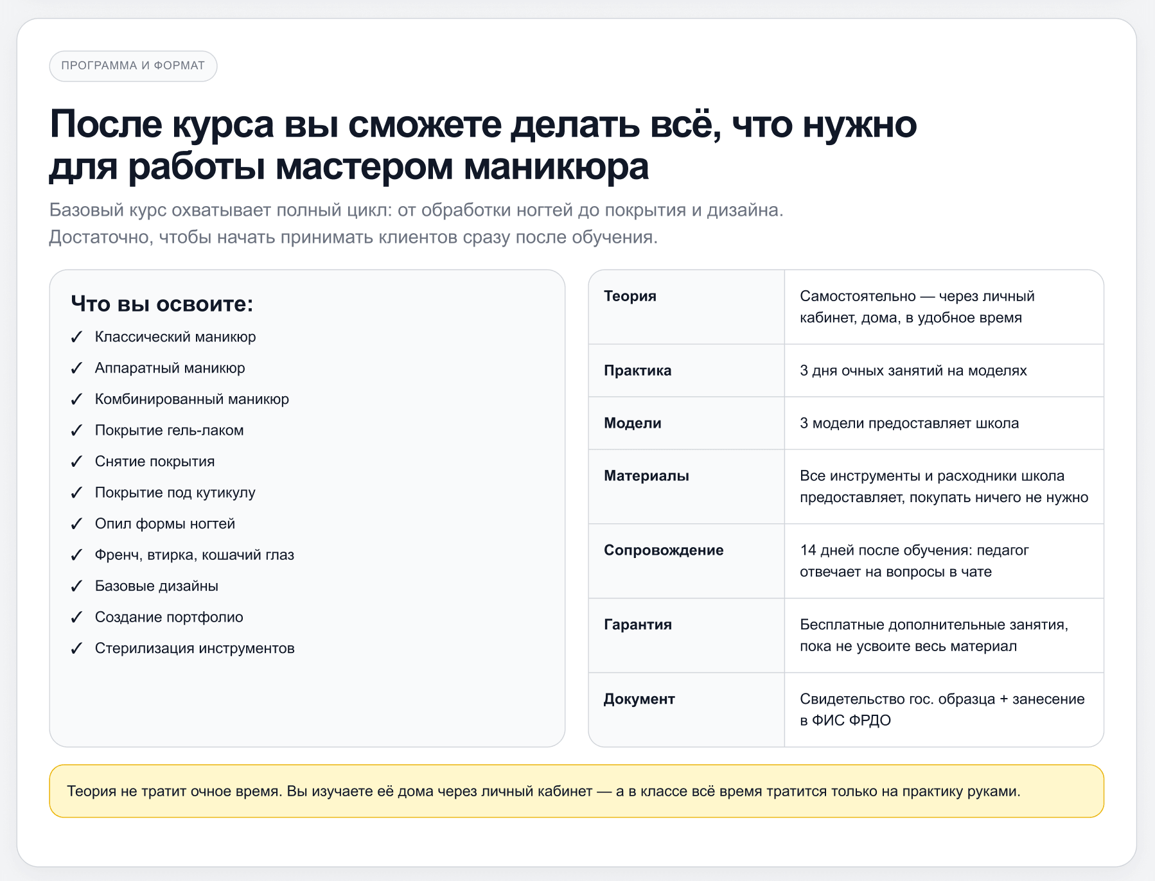1155x881 pixels.
Task: Click the Документ table row label
Action: coord(639,699)
